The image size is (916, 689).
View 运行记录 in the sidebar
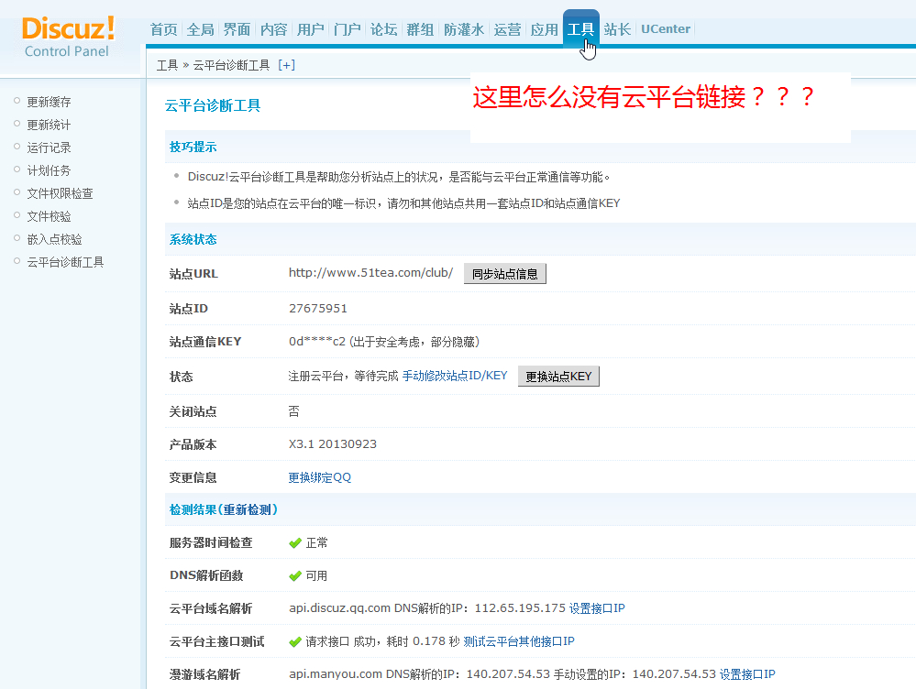(50, 148)
